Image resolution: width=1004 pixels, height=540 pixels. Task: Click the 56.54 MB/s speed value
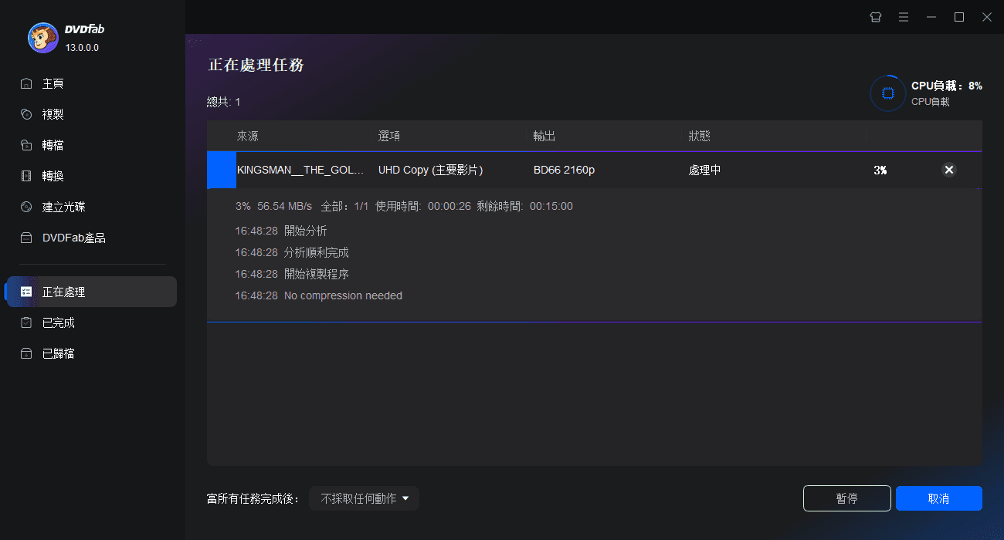point(284,206)
